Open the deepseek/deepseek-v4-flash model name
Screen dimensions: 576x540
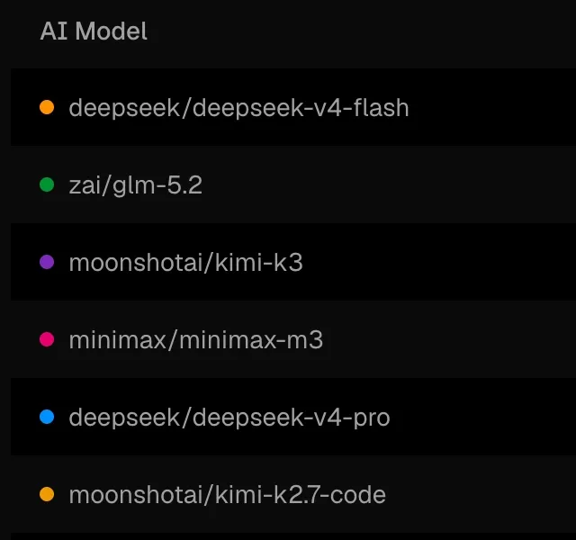238,108
